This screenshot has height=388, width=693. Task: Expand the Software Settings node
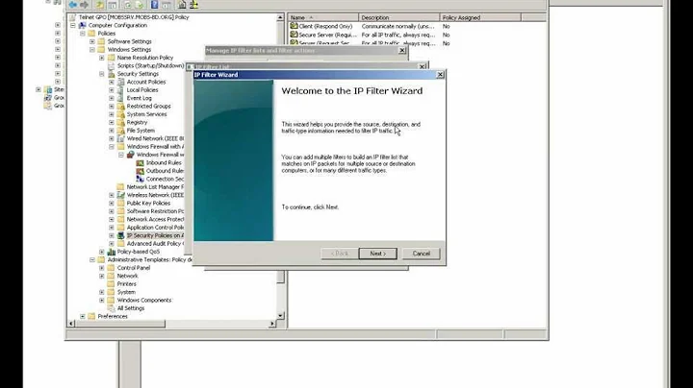coord(92,41)
